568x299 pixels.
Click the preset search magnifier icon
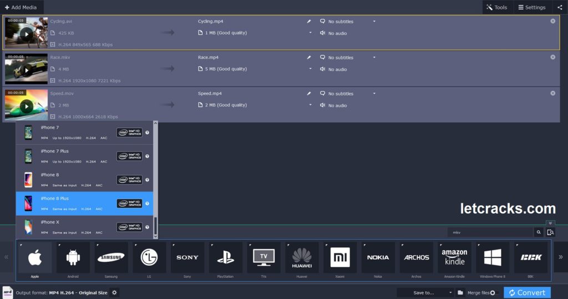click(x=539, y=232)
